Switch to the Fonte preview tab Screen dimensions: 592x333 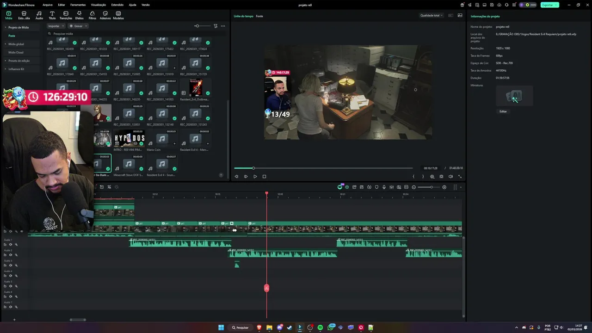coord(259,16)
